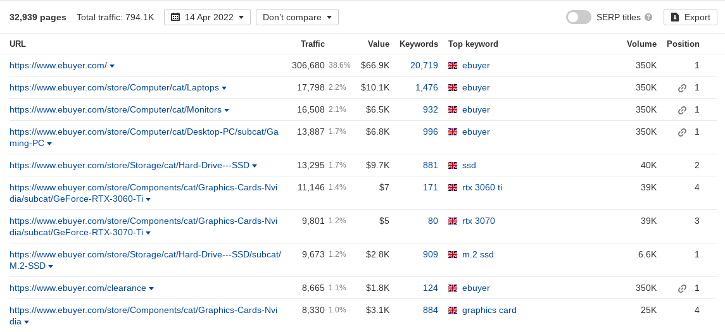Viewport: 725px width, 332px height.
Task: Click the UK flag beside ssd keyword
Action: point(453,165)
